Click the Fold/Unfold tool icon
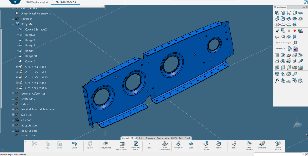This screenshot has width=308, height=156. point(106,144)
